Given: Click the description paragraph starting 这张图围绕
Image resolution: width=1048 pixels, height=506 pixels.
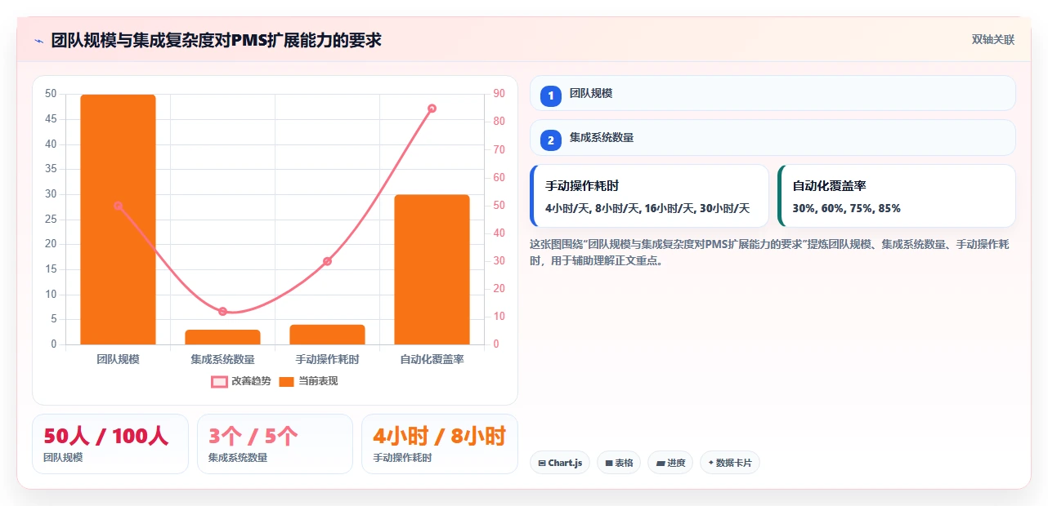Looking at the screenshot, I should pyautogui.click(x=769, y=252).
